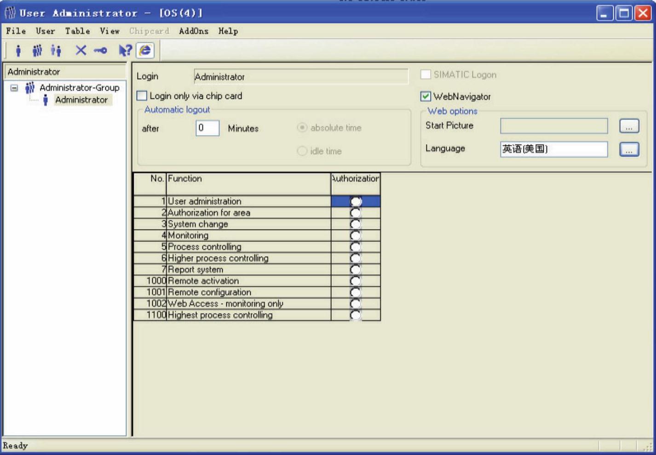Open the Help menu
656x455 pixels.
228,31
